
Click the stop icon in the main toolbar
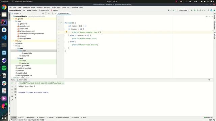pos(205,10)
